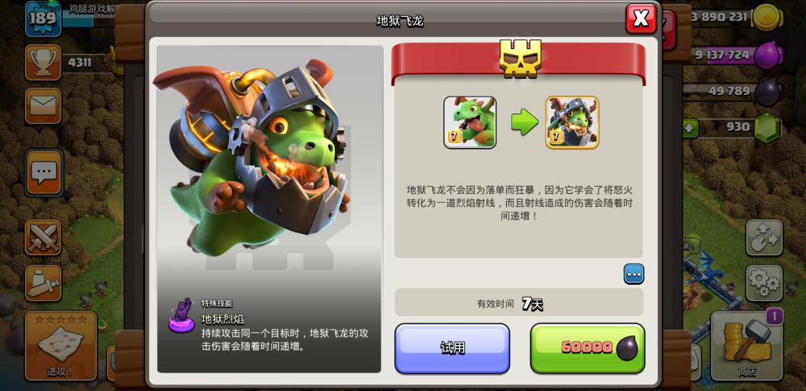Open the Shop hammer icon

pyautogui.click(x=746, y=345)
